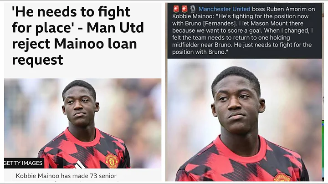Click the second red siren emoji
Screen dimensions: 328x184
click(x=184, y=9)
